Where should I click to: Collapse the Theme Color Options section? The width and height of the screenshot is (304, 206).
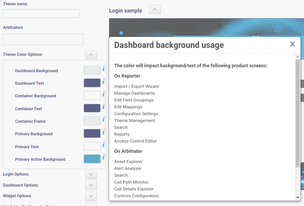pos(91,55)
